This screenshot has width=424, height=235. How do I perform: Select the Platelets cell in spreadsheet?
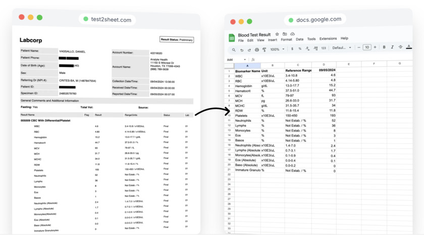tap(247, 116)
